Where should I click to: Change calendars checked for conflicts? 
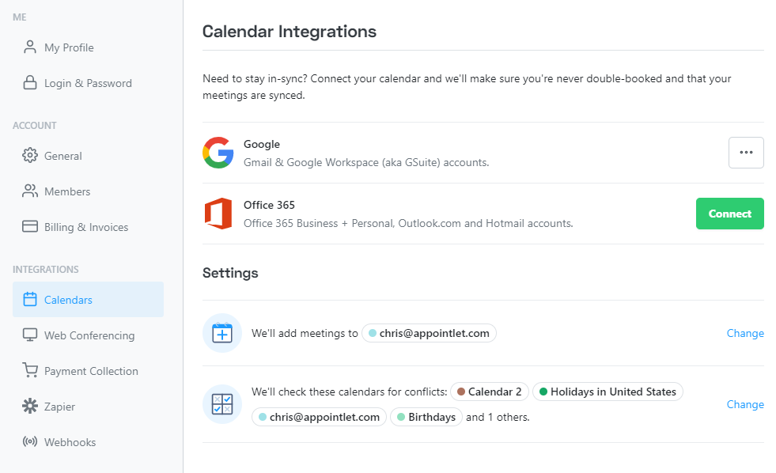pyautogui.click(x=745, y=404)
